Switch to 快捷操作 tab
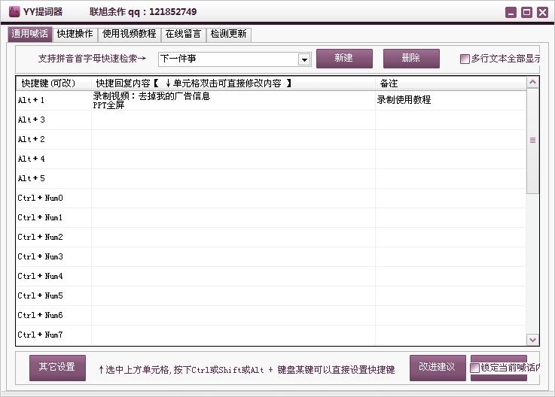The height and width of the screenshot is (397, 555). click(x=75, y=34)
